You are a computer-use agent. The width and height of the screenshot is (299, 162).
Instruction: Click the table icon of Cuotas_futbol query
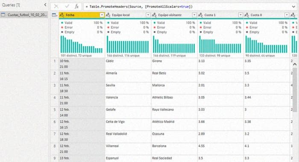(3, 15)
